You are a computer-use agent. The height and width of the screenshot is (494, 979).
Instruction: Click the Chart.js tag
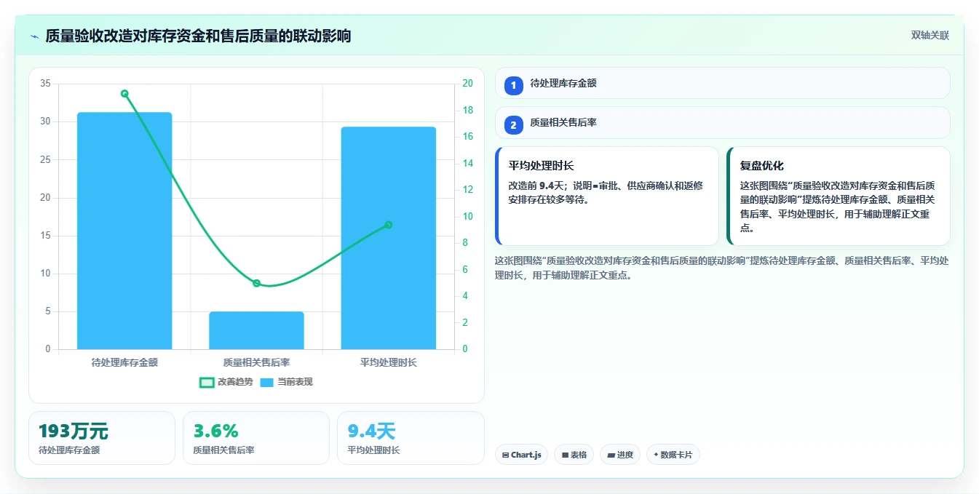[x=521, y=455]
